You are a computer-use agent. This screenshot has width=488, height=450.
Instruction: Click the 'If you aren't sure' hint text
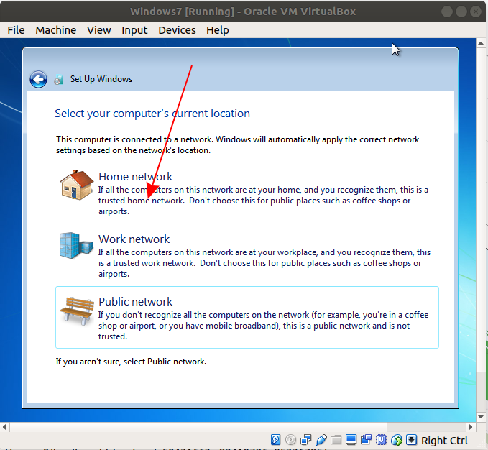(x=131, y=362)
